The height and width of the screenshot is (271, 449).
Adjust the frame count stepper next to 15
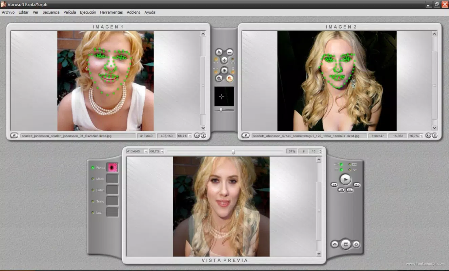click(320, 151)
